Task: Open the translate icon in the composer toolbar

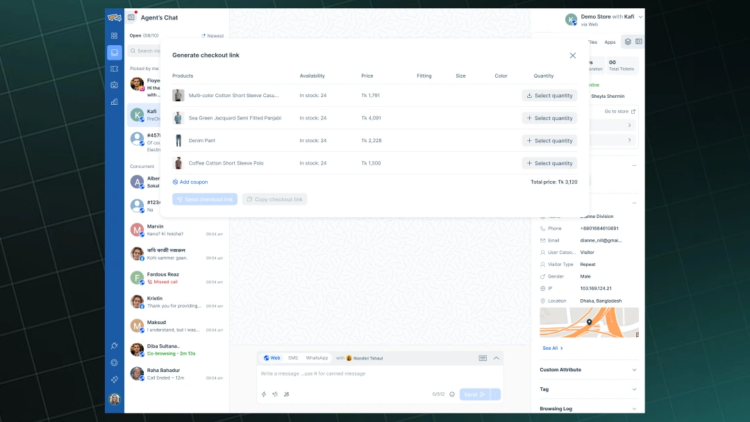Action: tap(274, 394)
